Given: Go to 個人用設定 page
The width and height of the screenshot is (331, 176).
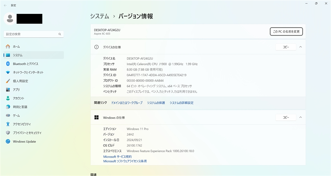Looking at the screenshot, I should [x=34, y=81].
